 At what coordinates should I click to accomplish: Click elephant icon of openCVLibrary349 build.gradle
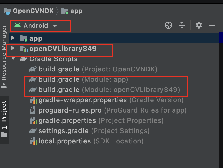coord(33,90)
